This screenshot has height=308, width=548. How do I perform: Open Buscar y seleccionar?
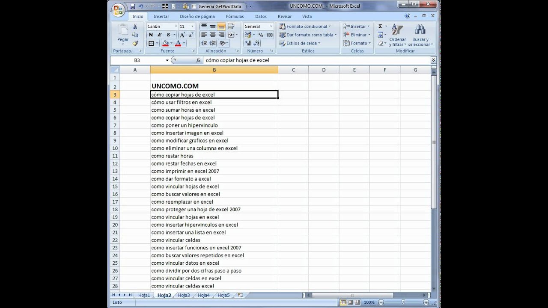pyautogui.click(x=420, y=36)
